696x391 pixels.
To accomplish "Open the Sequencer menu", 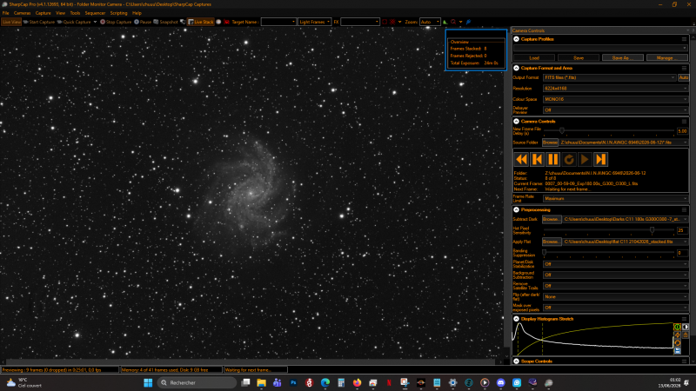I will click(x=95, y=13).
